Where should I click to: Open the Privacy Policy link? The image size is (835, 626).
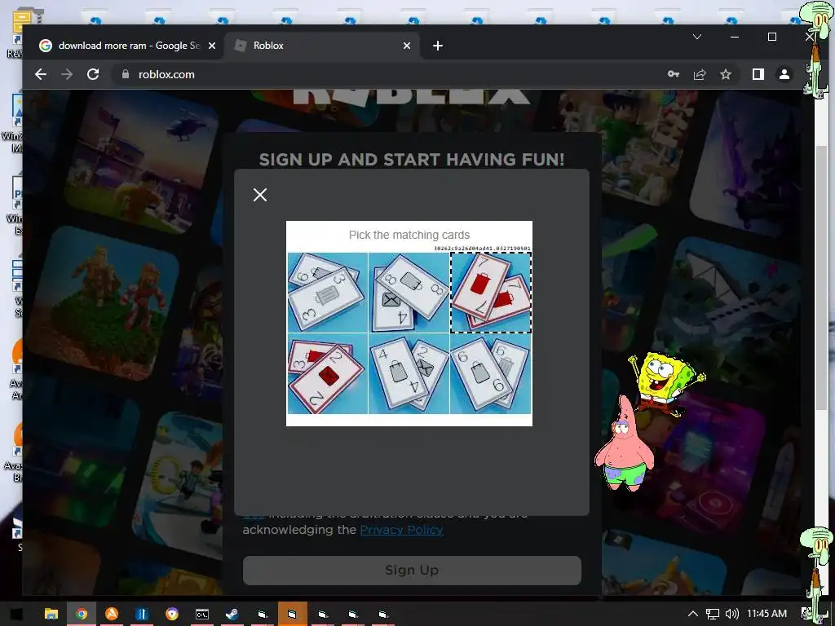click(401, 530)
